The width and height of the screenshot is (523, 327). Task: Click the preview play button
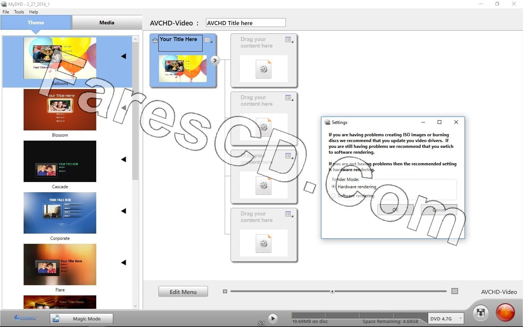273,319
